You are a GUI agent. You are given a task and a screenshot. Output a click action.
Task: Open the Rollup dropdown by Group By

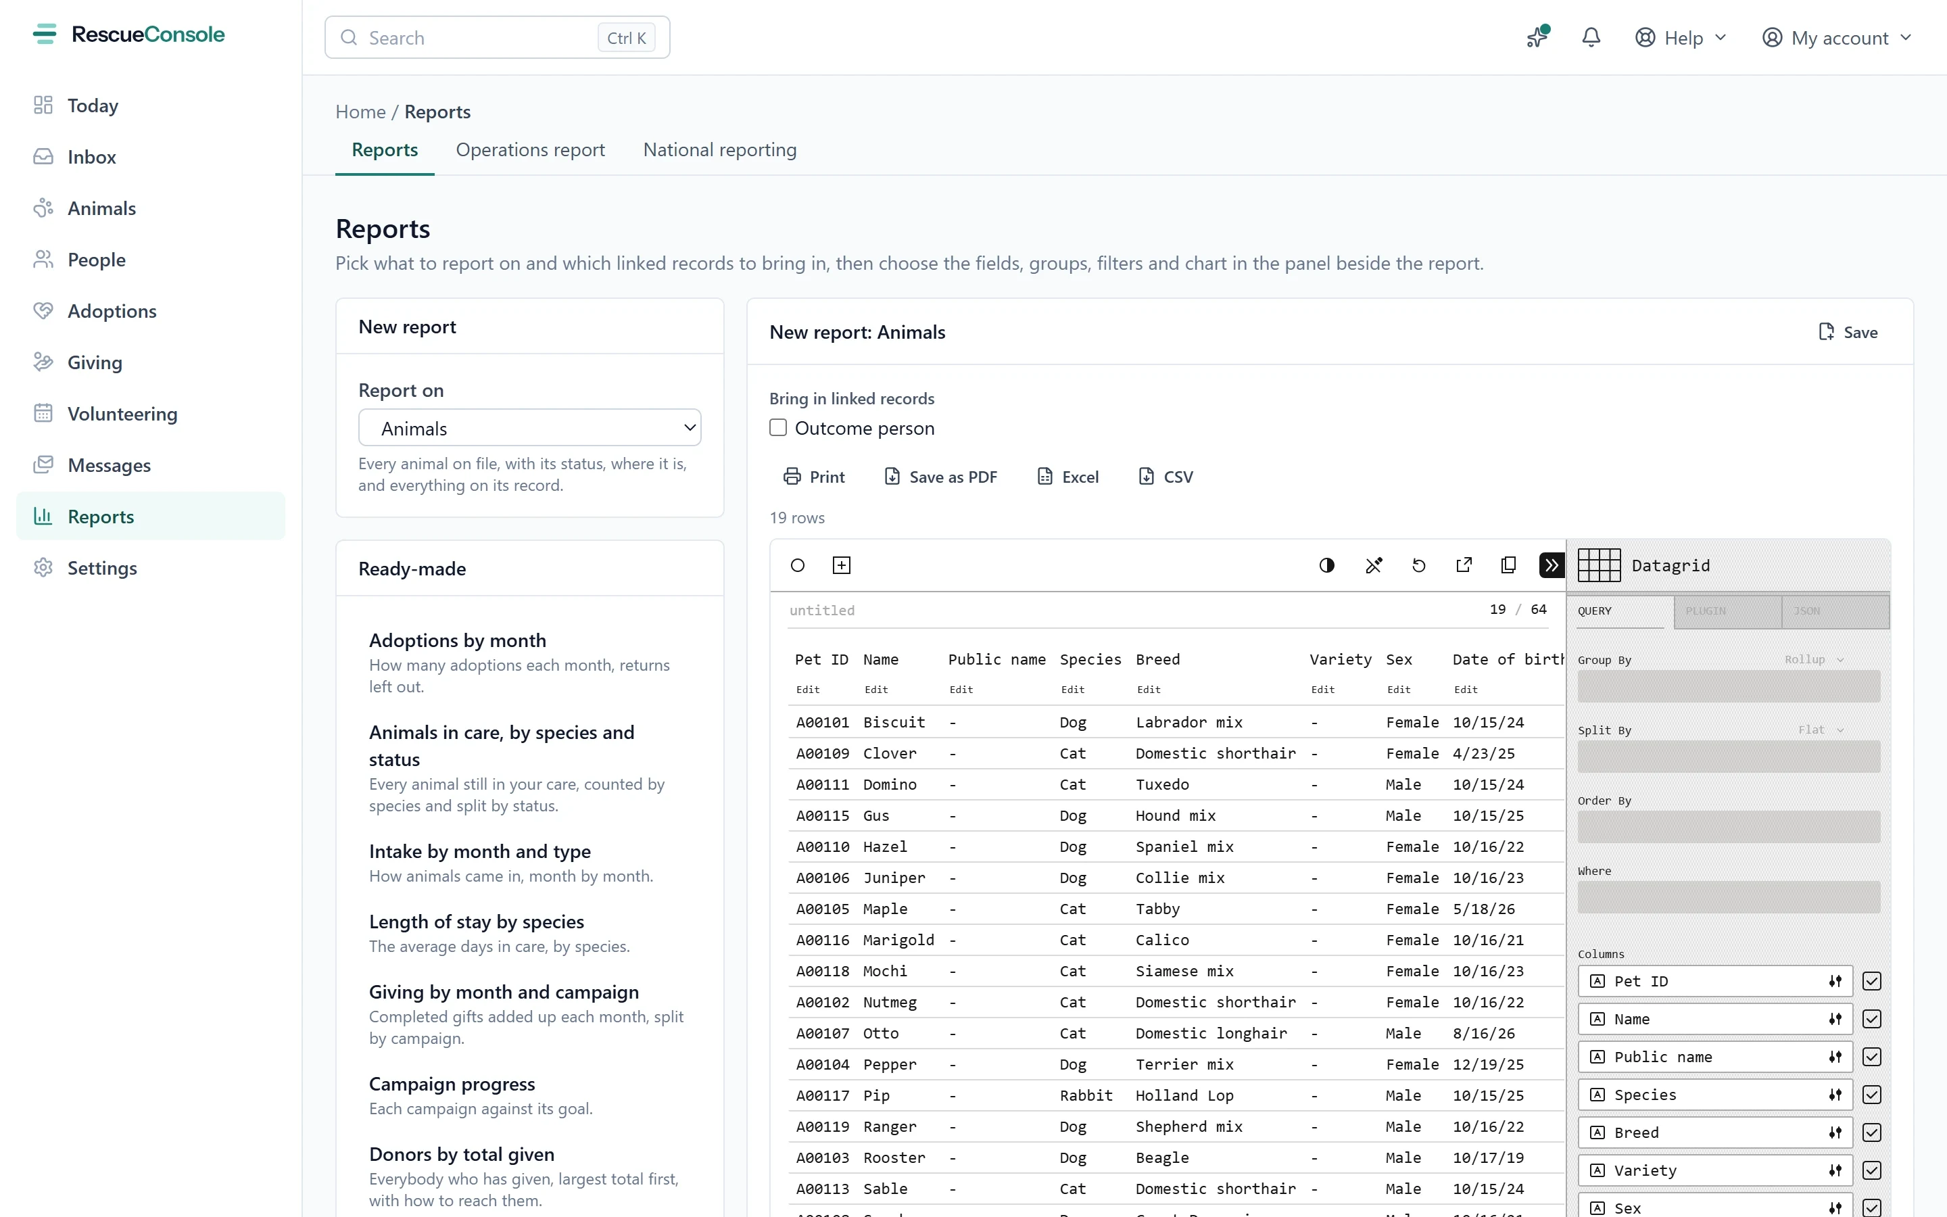tap(1814, 659)
